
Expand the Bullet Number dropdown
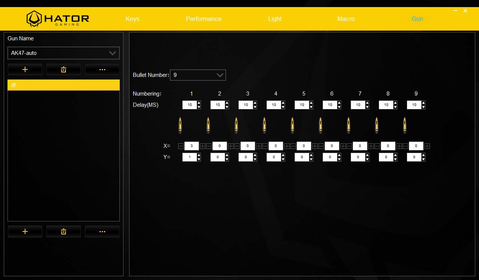198,75
